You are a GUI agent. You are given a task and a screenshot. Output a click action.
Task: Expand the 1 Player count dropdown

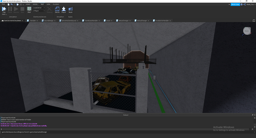click(39, 11)
